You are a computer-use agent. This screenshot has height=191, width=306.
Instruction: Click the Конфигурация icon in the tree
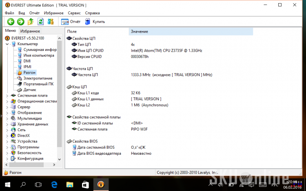[x=13, y=158]
